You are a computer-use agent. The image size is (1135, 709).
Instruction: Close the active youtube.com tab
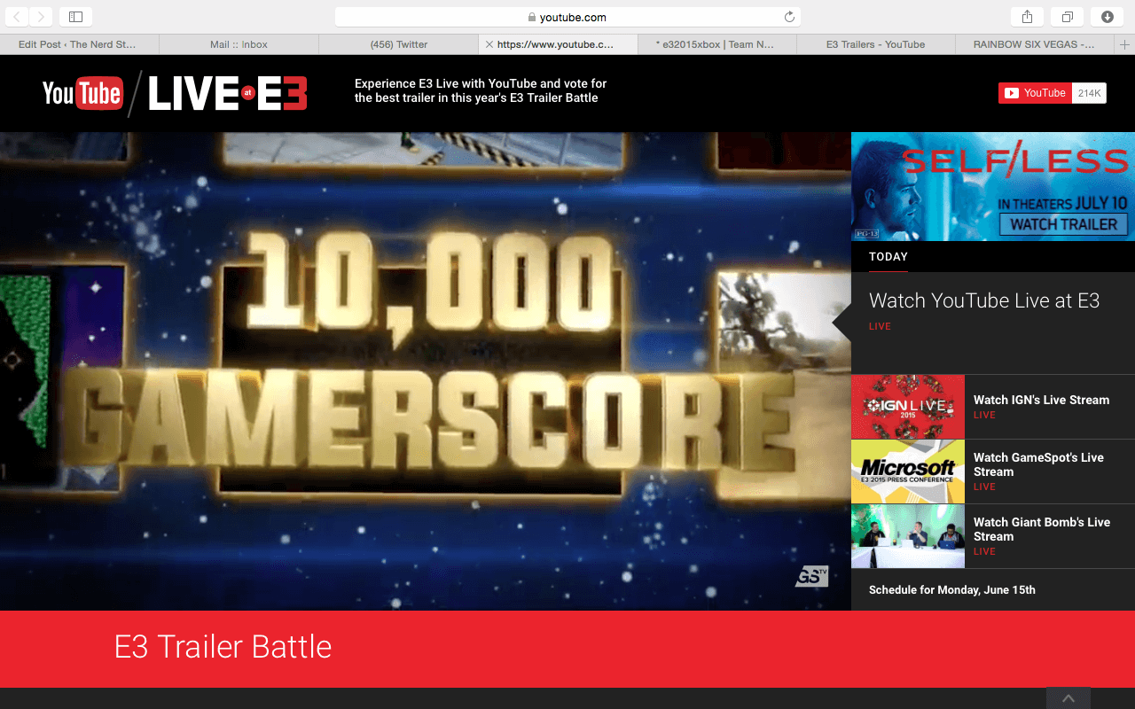pyautogui.click(x=489, y=44)
